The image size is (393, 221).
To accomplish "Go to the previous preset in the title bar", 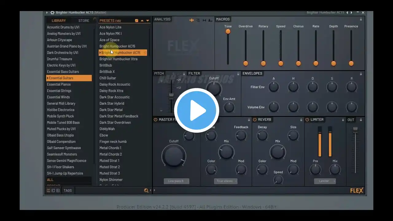I will pyautogui.click(x=347, y=13).
